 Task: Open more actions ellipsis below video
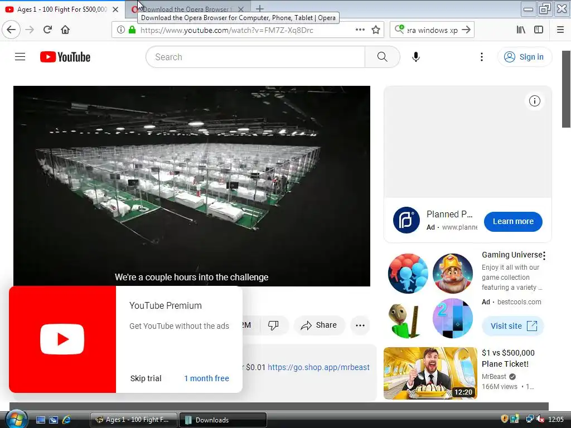coord(360,325)
